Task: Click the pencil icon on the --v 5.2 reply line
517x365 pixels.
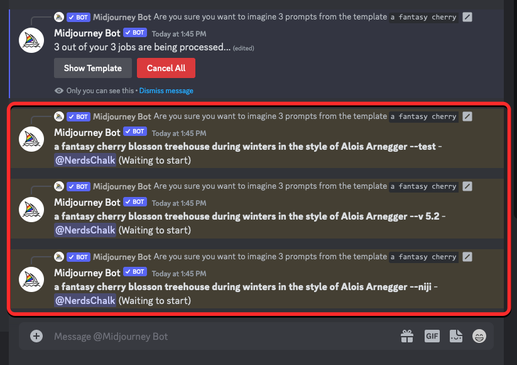Action: click(x=467, y=186)
